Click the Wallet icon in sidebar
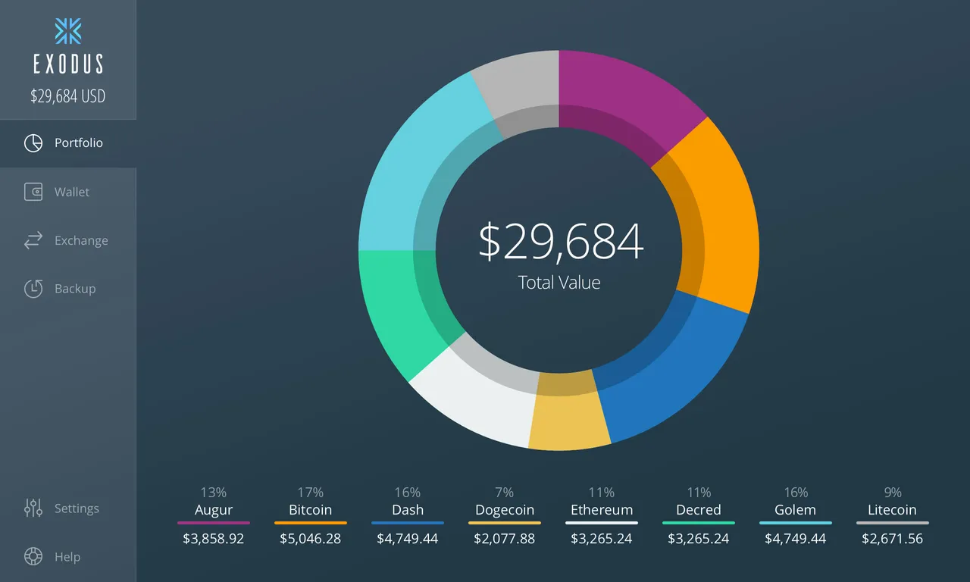Viewport: 970px width, 582px height. tap(33, 192)
